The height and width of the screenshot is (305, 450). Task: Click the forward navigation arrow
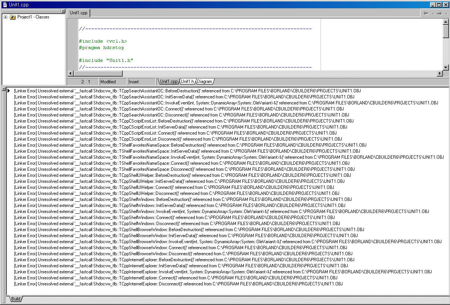pos(439,14)
